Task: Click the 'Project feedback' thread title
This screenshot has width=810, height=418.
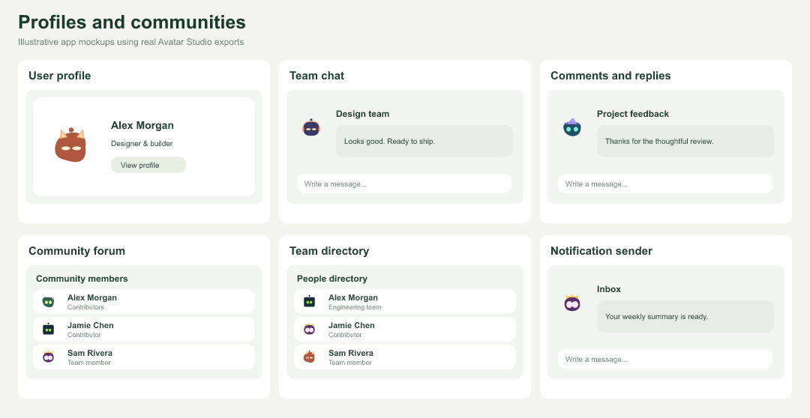Action: [633, 114]
